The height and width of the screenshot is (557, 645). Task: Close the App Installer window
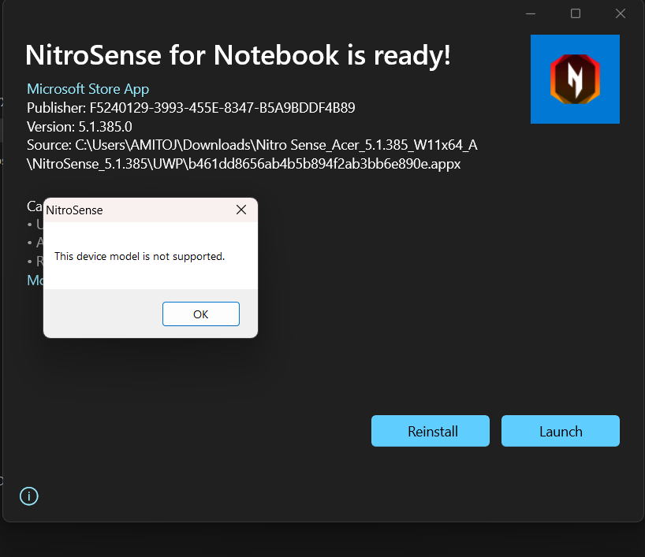(x=621, y=13)
